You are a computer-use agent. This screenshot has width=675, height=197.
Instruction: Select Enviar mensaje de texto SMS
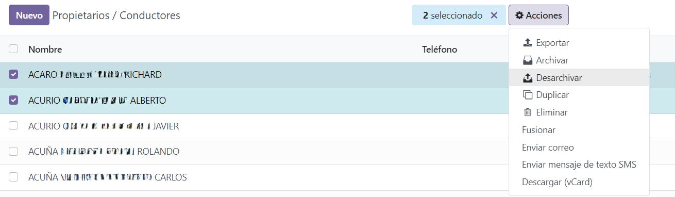[579, 165]
